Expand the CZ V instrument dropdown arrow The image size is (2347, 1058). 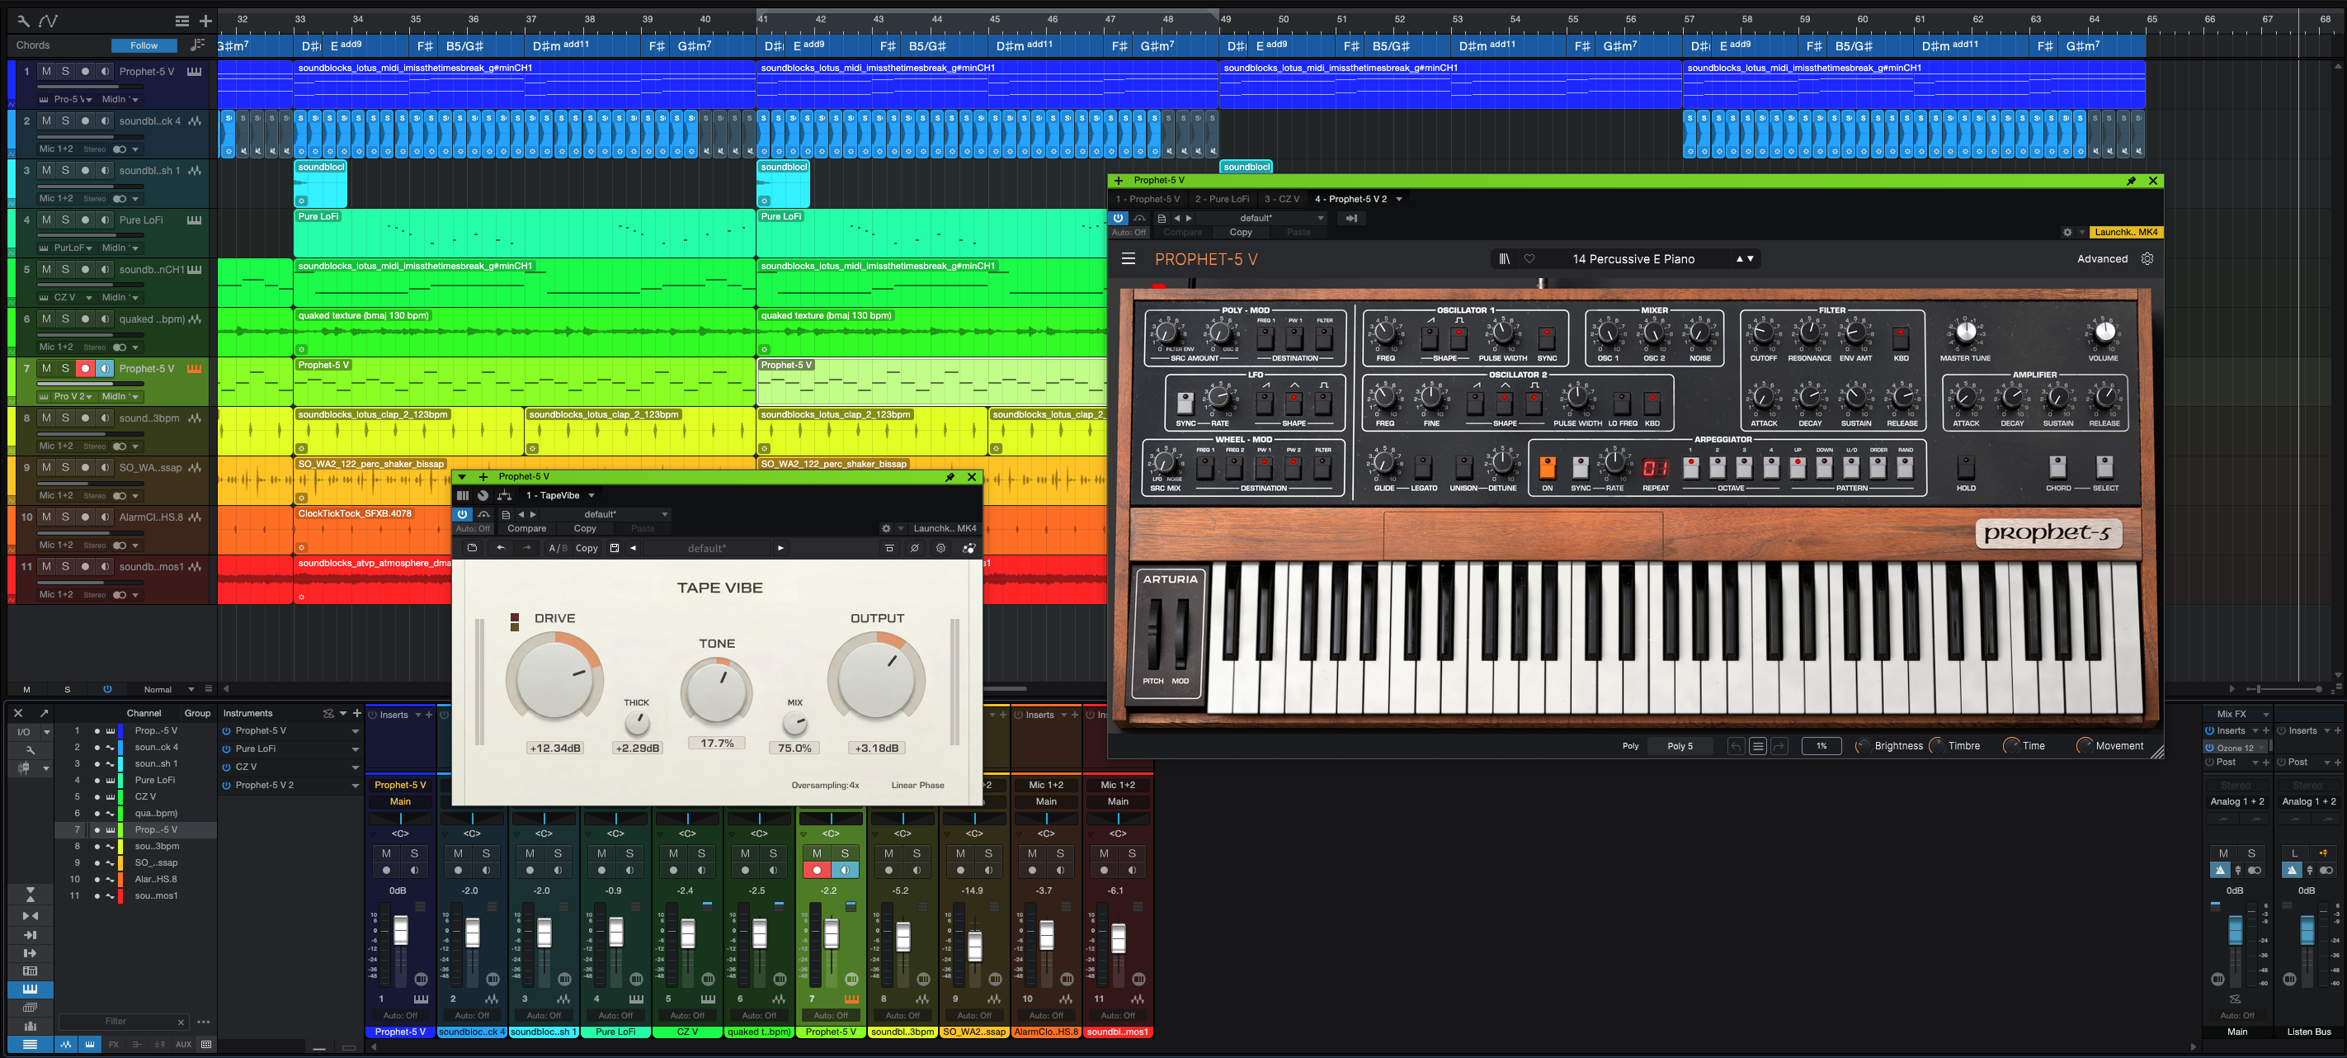356,768
